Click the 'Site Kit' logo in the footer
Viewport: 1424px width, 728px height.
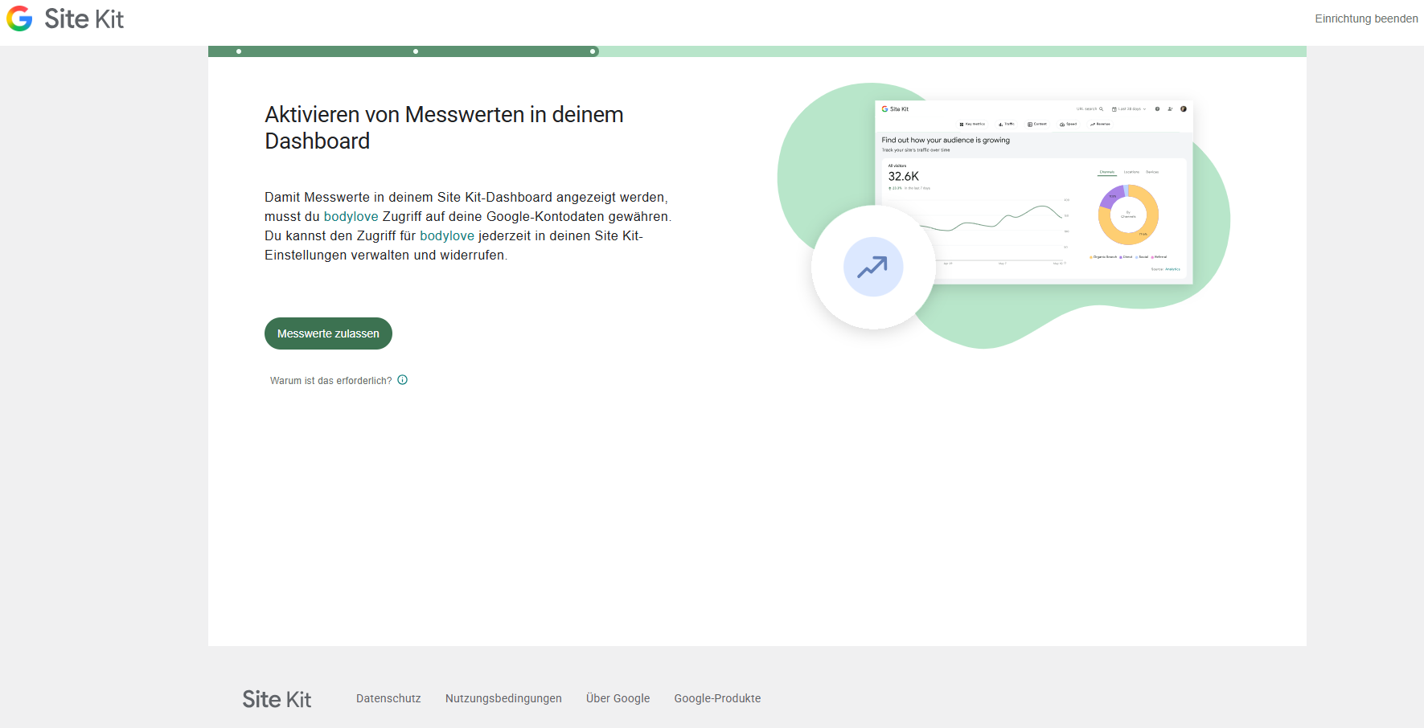pos(277,699)
